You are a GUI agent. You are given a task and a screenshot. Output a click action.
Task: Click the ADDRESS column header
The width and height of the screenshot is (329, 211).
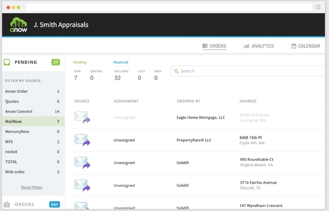248,101
